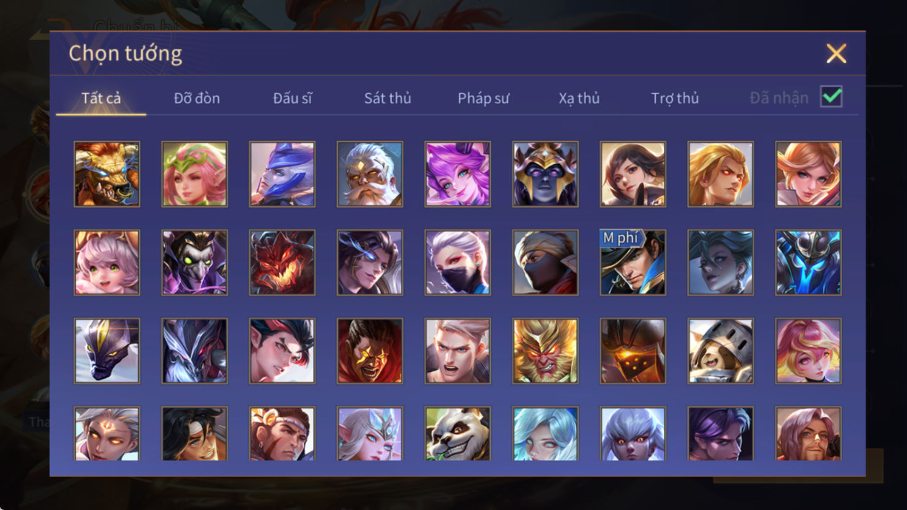Pick the blue armored mech hero

(x=808, y=263)
